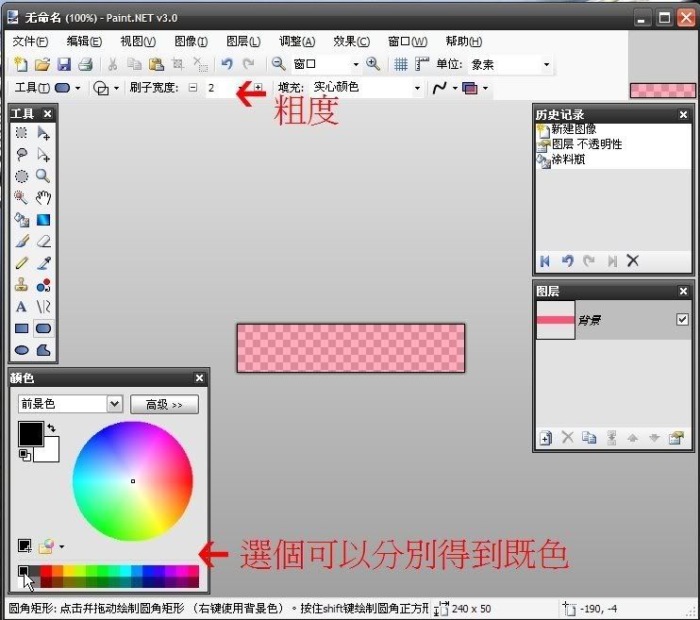
Task: Open the 图像(I) menu
Action: pos(192,42)
